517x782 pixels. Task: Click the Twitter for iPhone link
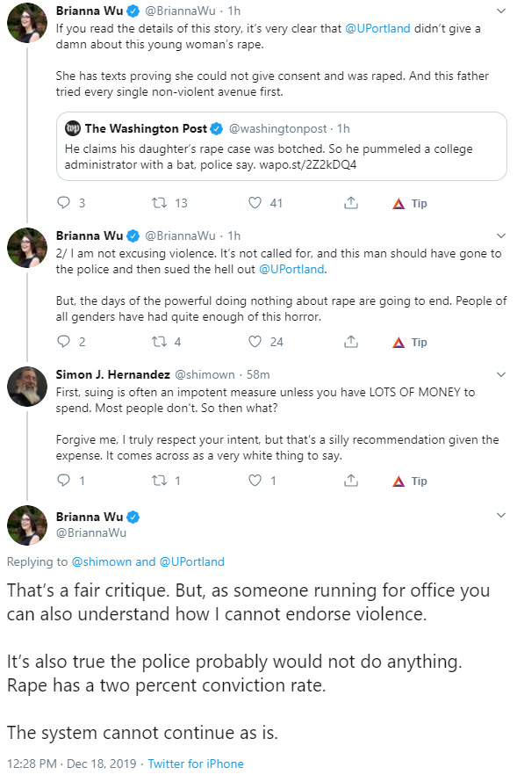tap(196, 764)
